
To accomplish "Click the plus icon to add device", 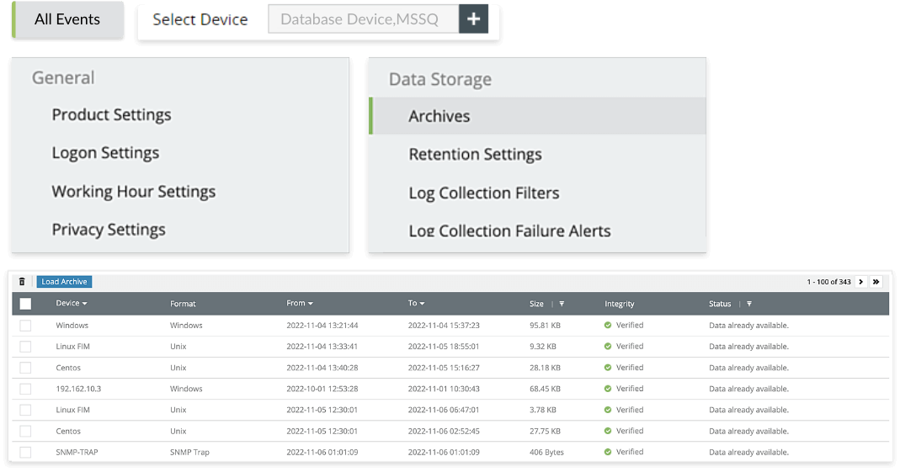I will [x=473, y=19].
